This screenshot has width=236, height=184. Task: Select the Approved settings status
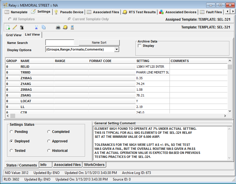coord(49,141)
